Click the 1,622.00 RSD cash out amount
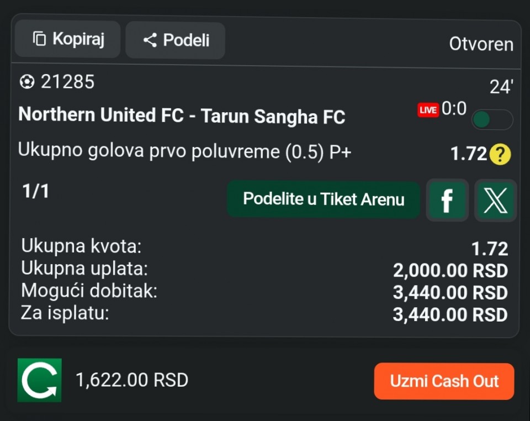Viewport: 530px width, 421px height. point(132,380)
